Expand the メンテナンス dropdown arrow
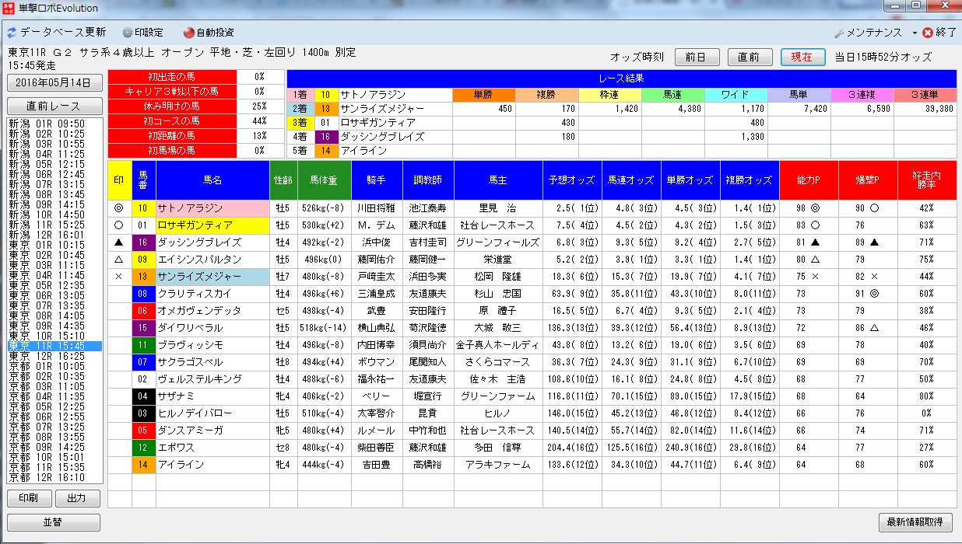Screen dimensions: 962x544 tap(914, 33)
